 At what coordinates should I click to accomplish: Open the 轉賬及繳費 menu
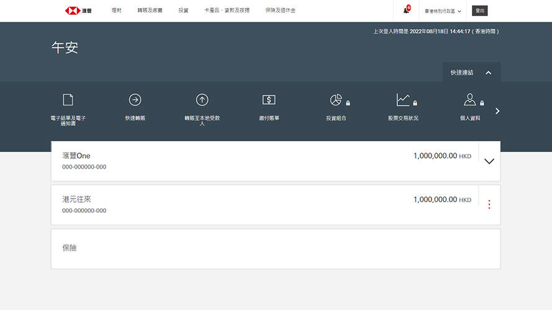click(x=150, y=11)
